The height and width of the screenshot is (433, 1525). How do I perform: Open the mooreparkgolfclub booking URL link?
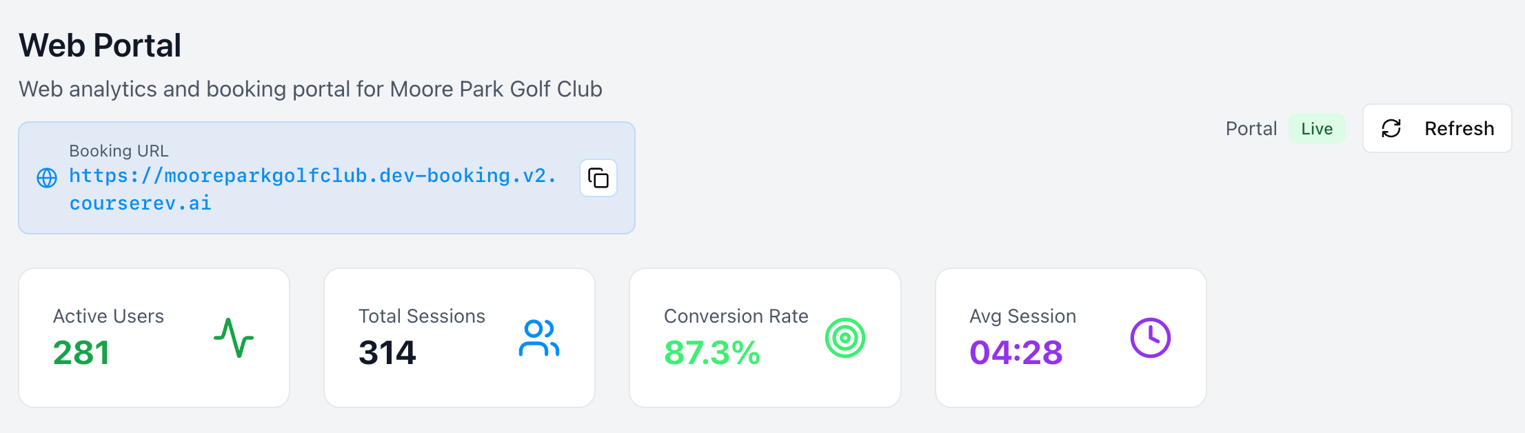312,190
